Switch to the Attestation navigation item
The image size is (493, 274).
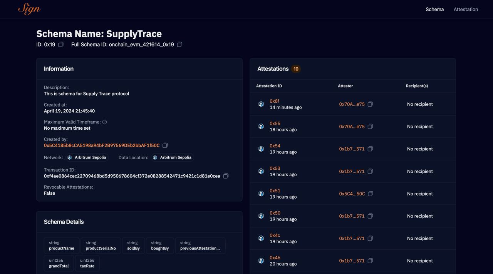pyautogui.click(x=466, y=9)
